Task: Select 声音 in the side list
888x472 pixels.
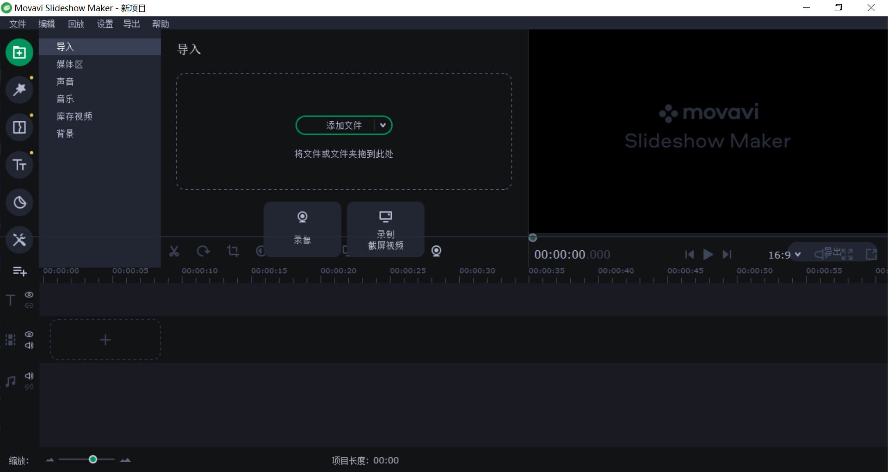Action: coord(100,81)
